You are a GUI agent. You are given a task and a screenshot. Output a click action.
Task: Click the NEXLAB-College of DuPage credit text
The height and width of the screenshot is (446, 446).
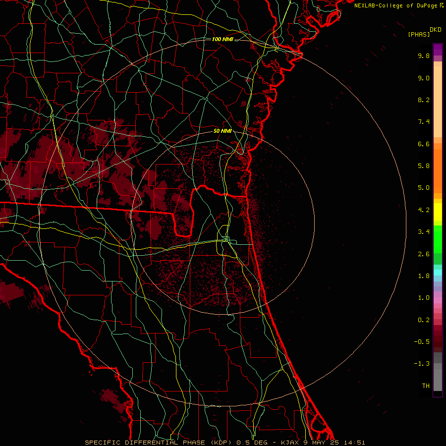[396, 5]
